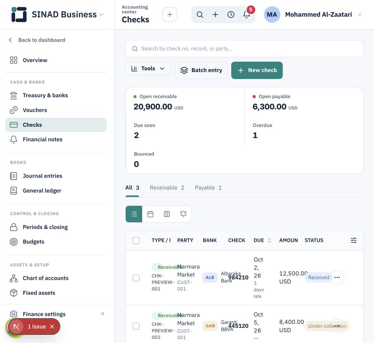Switch to list view icon
Screen dimensions: 374x343
tap(134, 214)
